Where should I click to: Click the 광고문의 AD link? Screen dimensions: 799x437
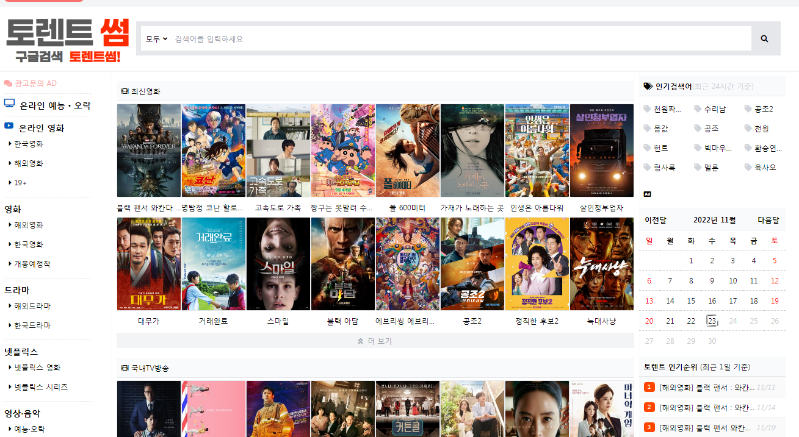35,83
